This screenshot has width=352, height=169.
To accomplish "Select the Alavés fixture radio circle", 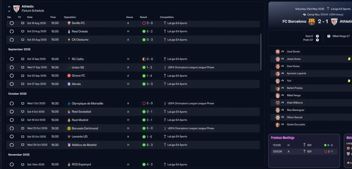I will point(12,84).
